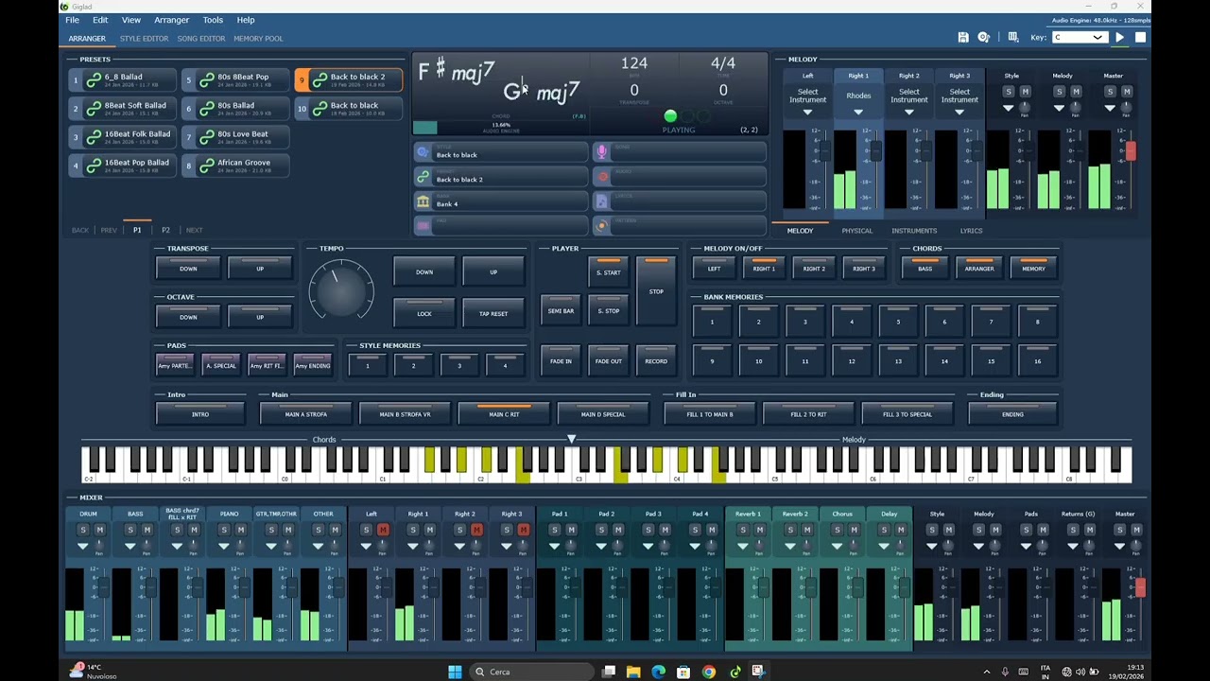1210x681 pixels.
Task: Click MAIN A STROFA button
Action: pyautogui.click(x=306, y=413)
